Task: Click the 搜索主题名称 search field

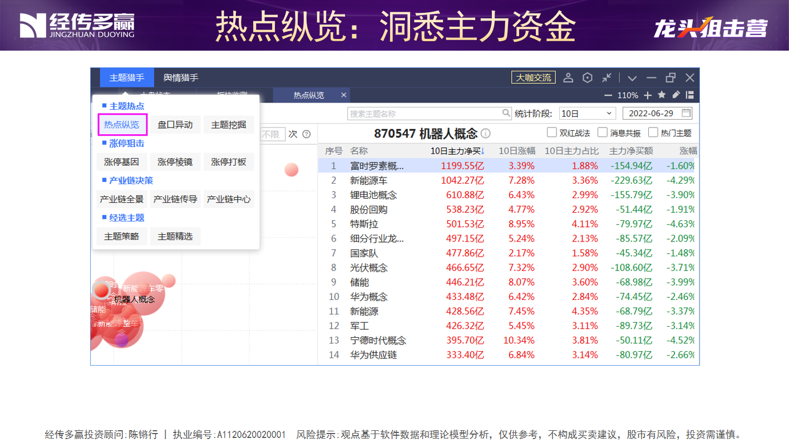Action: pyautogui.click(x=429, y=113)
